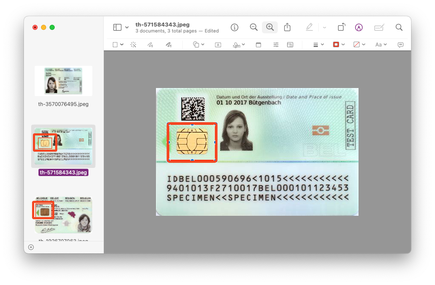Insert a Note annotation
Image resolution: width=435 pixels, height=285 pixels.
coord(258,45)
